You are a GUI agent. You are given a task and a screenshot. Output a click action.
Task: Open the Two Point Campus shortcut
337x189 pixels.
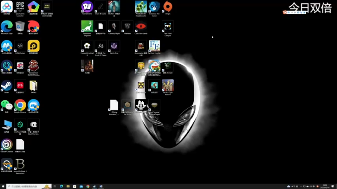[x=168, y=28]
